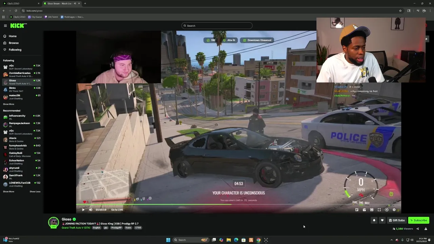This screenshot has height=244, width=434.
Task: Expand Following list with Show More
Action: point(8,104)
